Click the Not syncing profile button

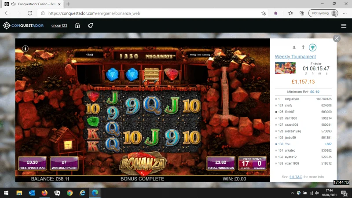point(323,13)
